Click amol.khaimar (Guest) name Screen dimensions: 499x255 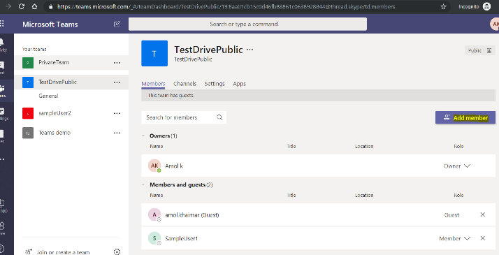192,215
